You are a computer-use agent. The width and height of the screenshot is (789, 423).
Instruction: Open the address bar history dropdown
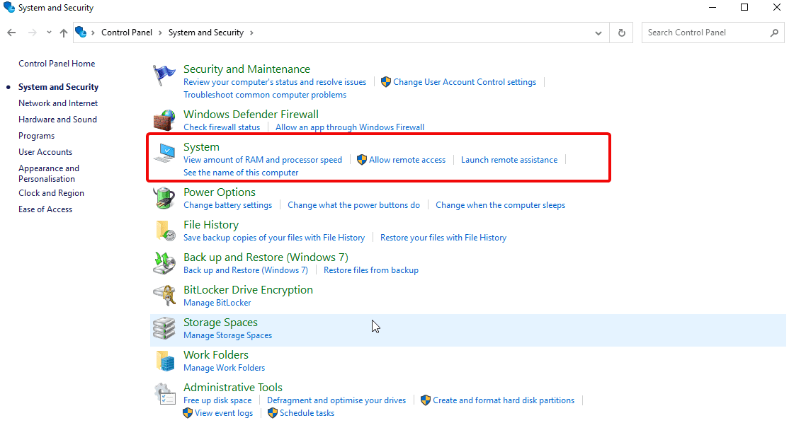tap(598, 33)
